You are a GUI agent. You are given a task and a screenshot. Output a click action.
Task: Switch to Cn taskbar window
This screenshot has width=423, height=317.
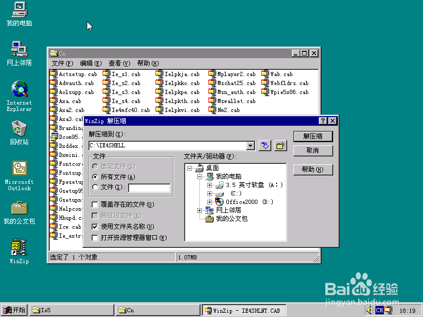pos(158,310)
